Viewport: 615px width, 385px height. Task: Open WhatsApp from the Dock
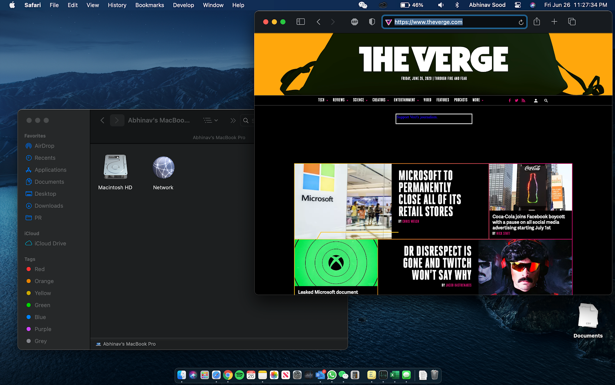[x=332, y=375]
